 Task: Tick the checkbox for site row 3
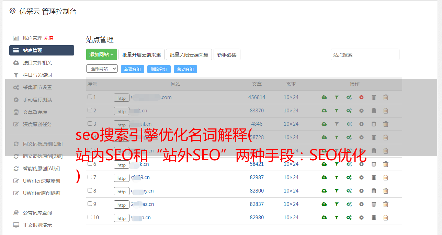click(90, 124)
